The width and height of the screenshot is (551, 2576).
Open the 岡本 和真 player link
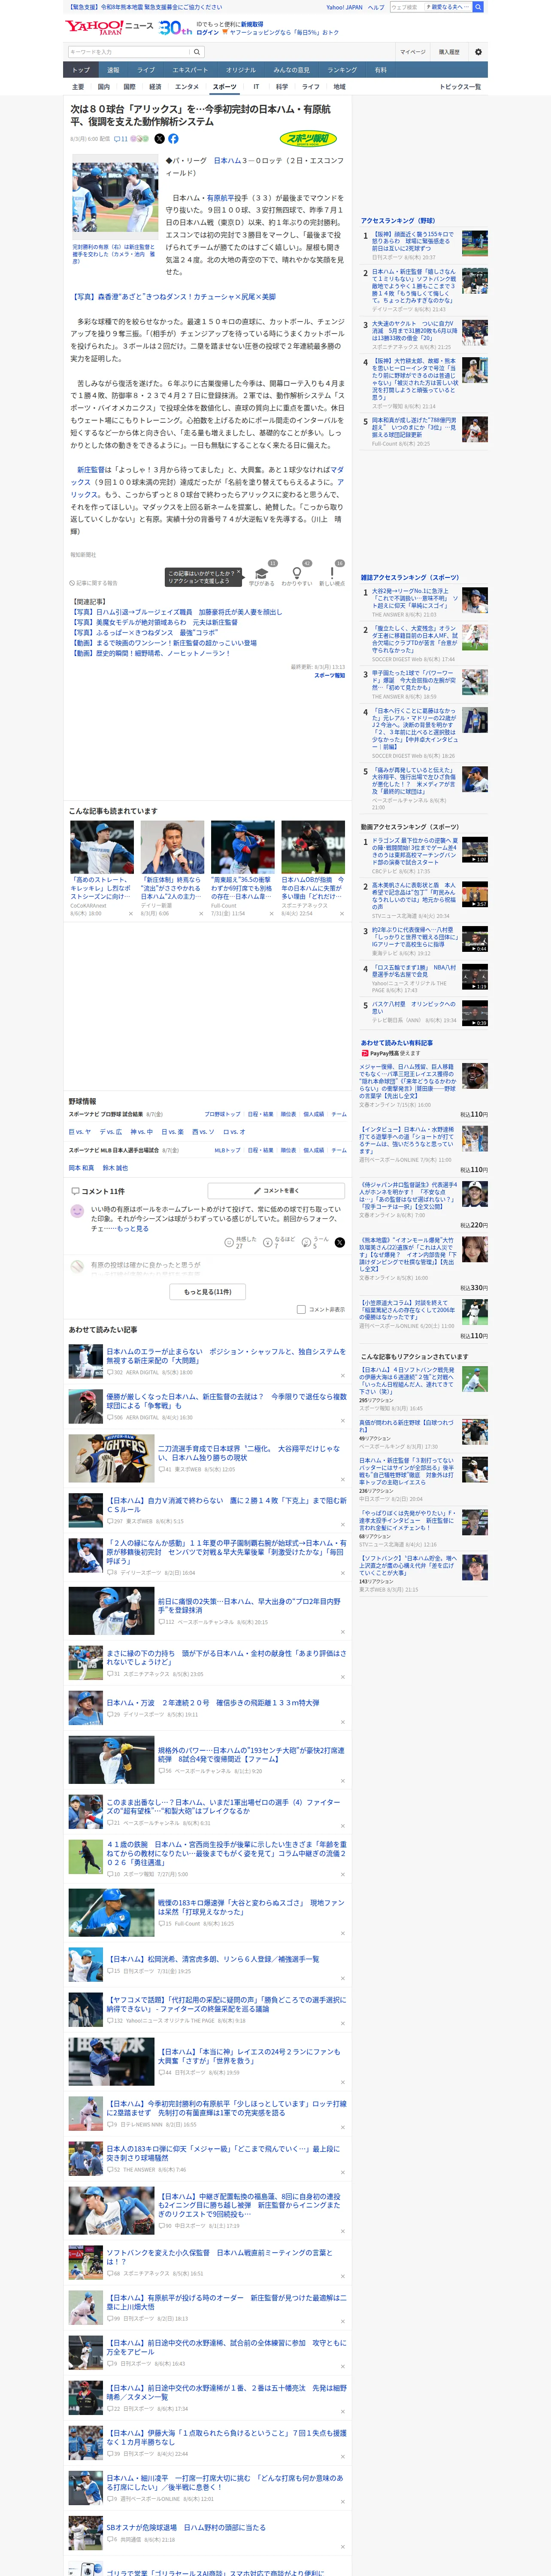point(81,1168)
